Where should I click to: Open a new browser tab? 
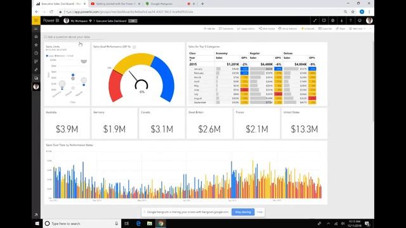pos(202,4)
